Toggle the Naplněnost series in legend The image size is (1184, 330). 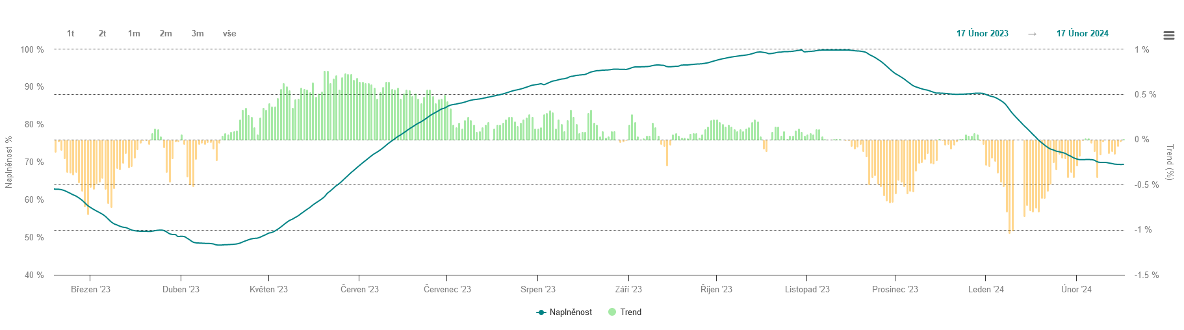click(x=571, y=312)
